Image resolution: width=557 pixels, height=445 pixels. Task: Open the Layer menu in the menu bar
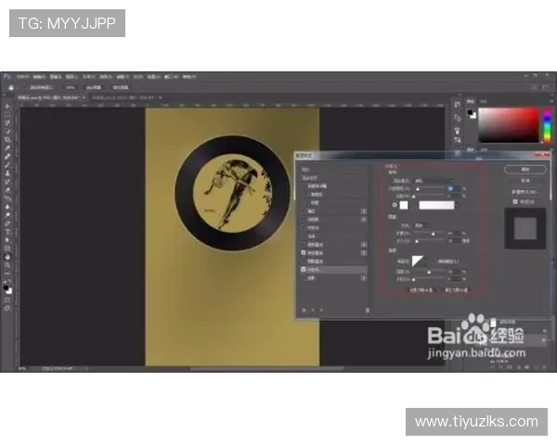(x=71, y=77)
